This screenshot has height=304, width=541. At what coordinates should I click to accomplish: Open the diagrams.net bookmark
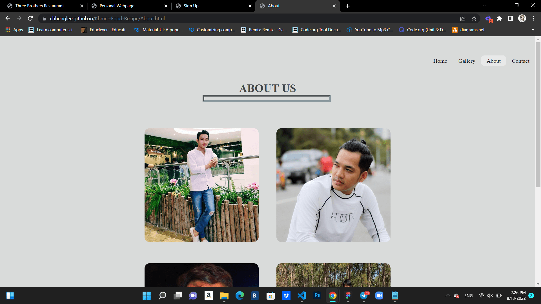468,30
